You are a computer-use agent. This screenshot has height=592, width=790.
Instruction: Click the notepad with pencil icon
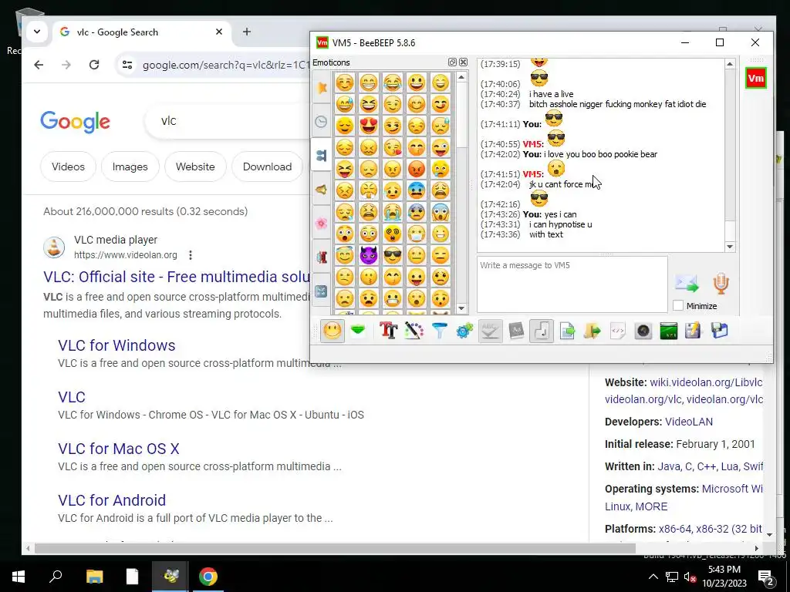click(x=694, y=331)
